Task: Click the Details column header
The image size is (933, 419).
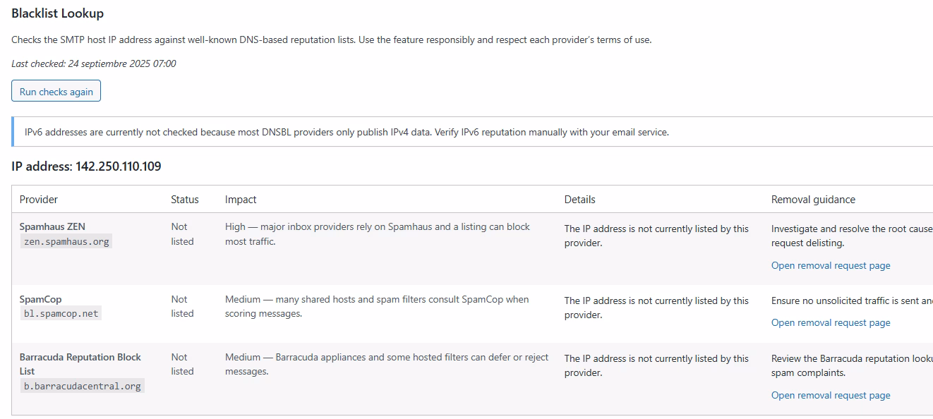Action: (579, 200)
